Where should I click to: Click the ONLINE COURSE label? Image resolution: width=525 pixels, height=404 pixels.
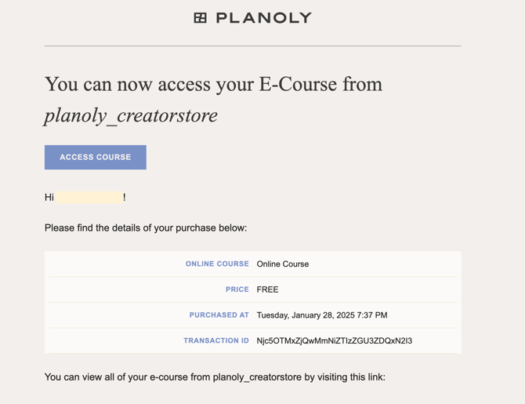click(x=217, y=264)
